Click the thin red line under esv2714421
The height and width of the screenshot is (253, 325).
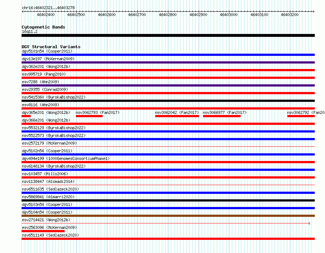click(x=166, y=223)
